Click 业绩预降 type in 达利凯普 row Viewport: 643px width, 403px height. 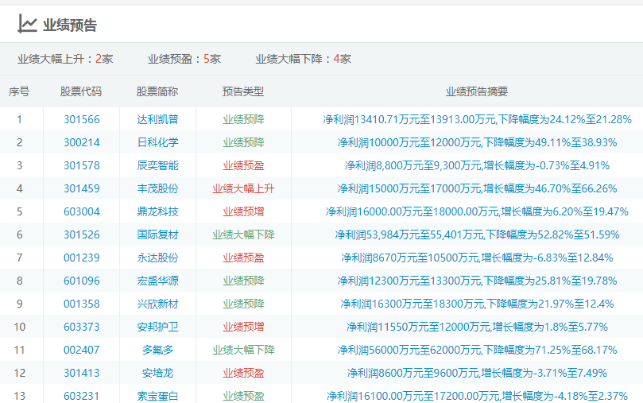coord(243,119)
